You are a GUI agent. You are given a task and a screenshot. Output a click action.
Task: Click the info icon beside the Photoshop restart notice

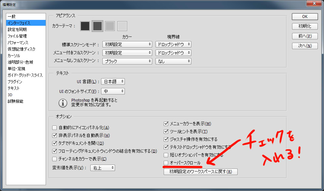63,103
